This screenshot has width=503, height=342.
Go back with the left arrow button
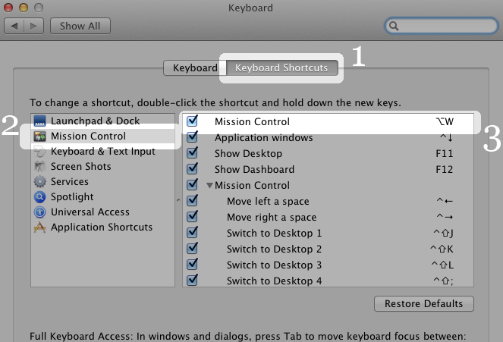click(14, 26)
